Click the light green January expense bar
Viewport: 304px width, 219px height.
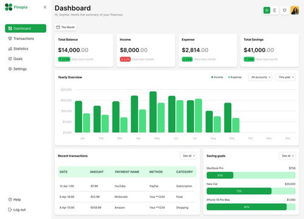[86, 123]
